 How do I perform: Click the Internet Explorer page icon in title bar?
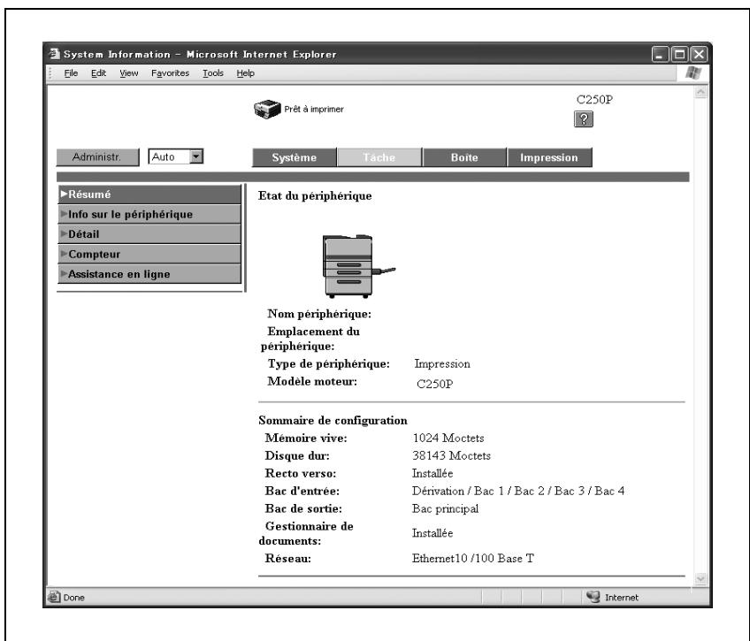coord(55,54)
